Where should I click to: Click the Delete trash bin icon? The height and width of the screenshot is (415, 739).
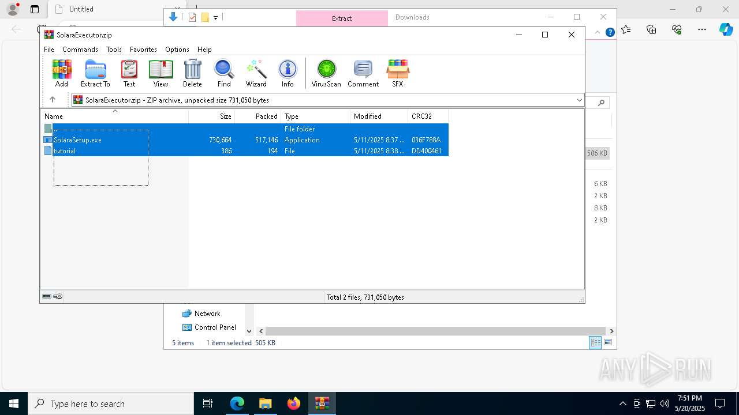click(x=192, y=73)
